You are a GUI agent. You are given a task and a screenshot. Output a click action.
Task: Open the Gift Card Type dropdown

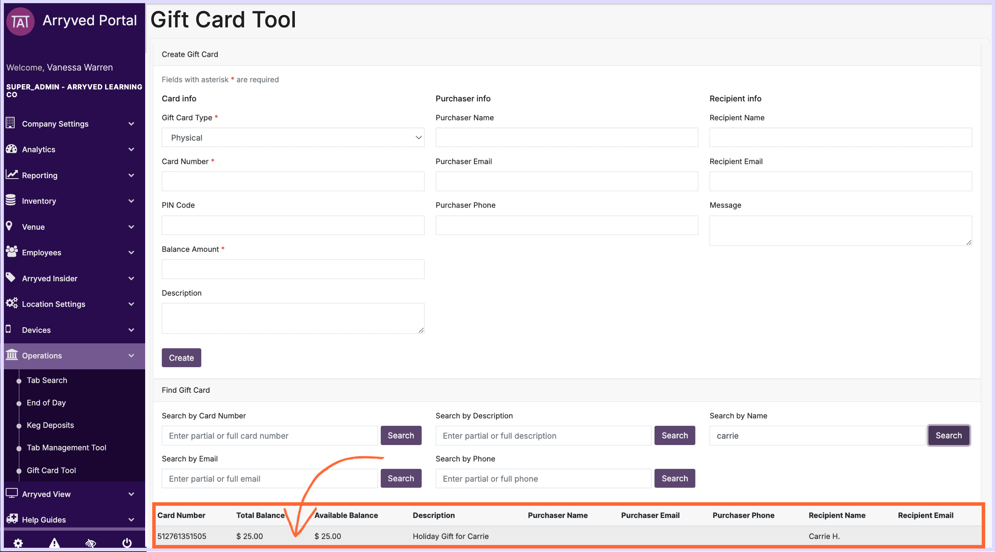(x=292, y=137)
